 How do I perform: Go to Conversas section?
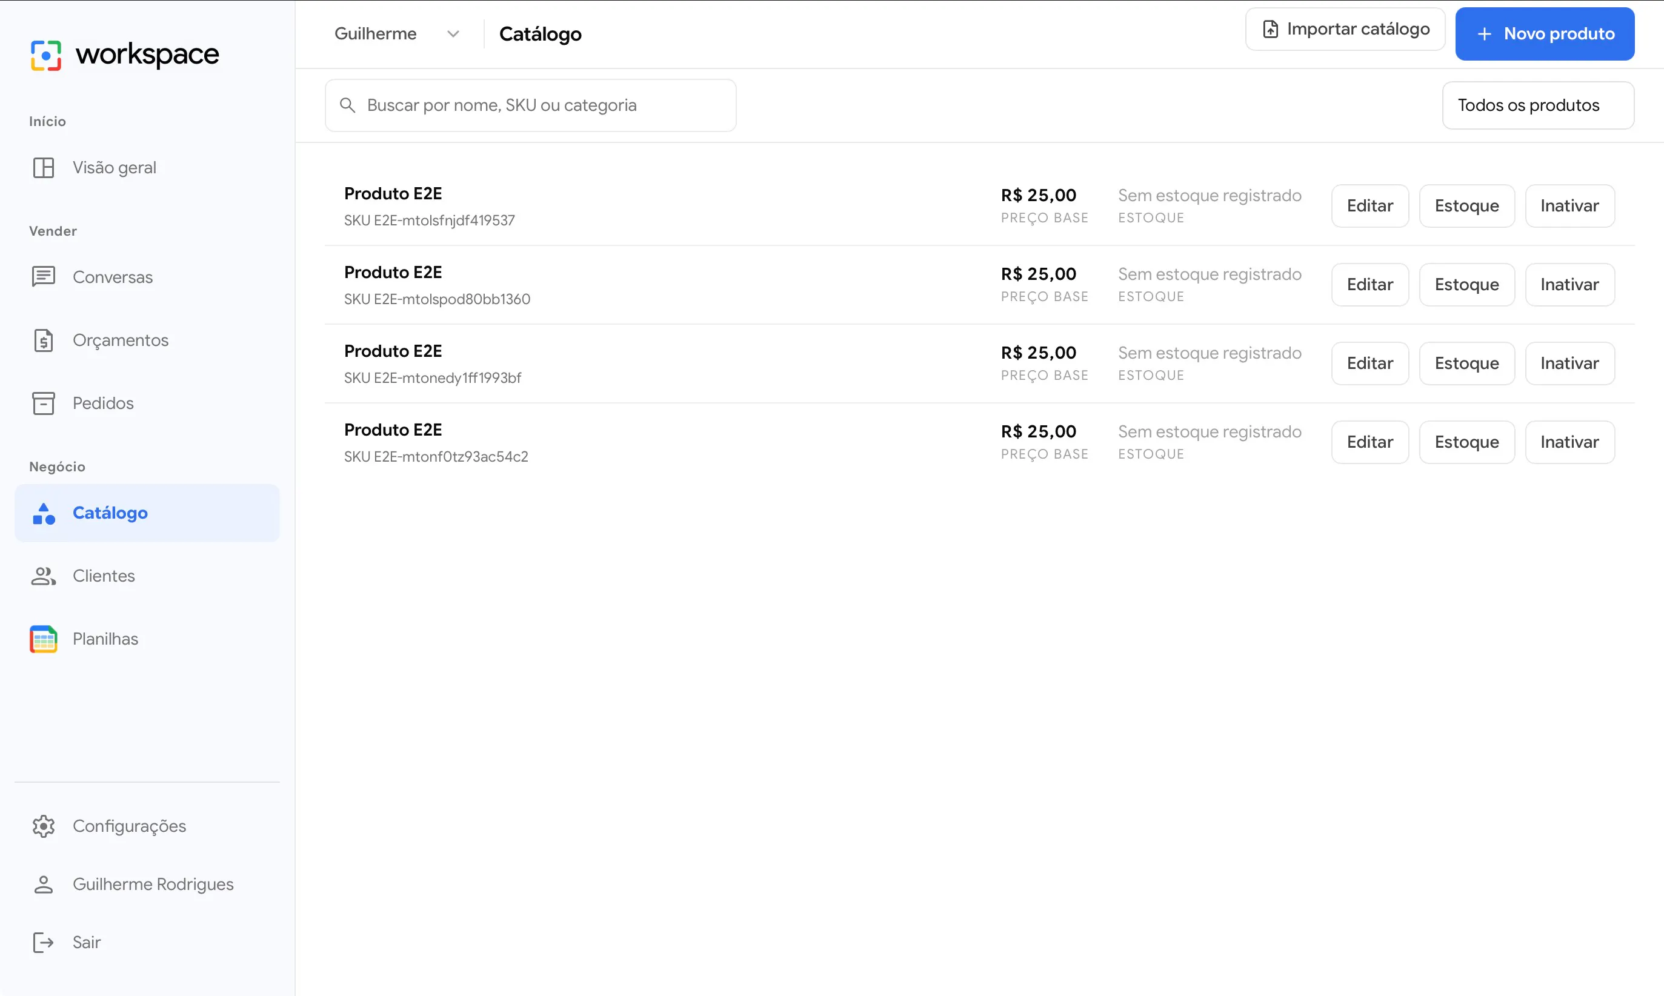coord(147,276)
